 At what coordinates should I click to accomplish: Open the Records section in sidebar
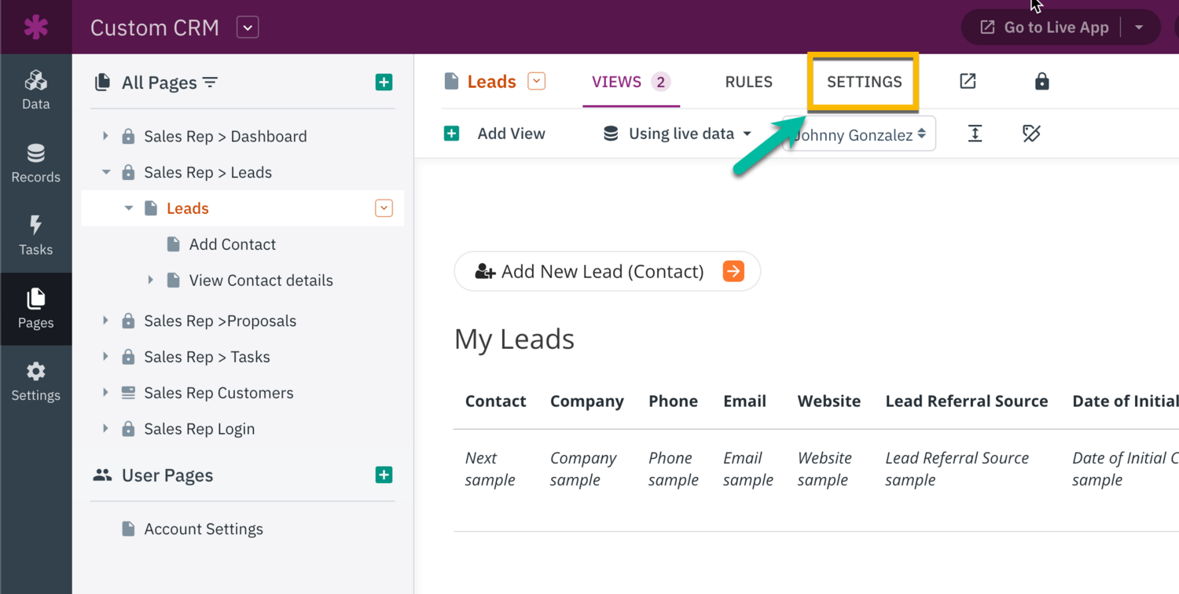tap(35, 163)
